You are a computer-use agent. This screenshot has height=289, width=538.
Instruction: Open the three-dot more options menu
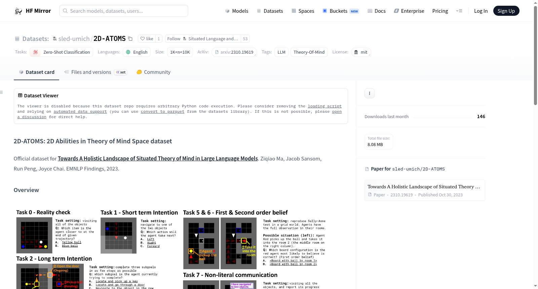[370, 93]
